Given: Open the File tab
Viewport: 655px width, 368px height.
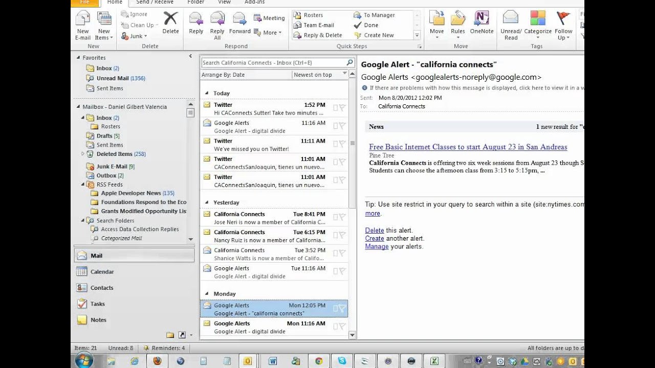Looking at the screenshot, I should coord(84,2).
